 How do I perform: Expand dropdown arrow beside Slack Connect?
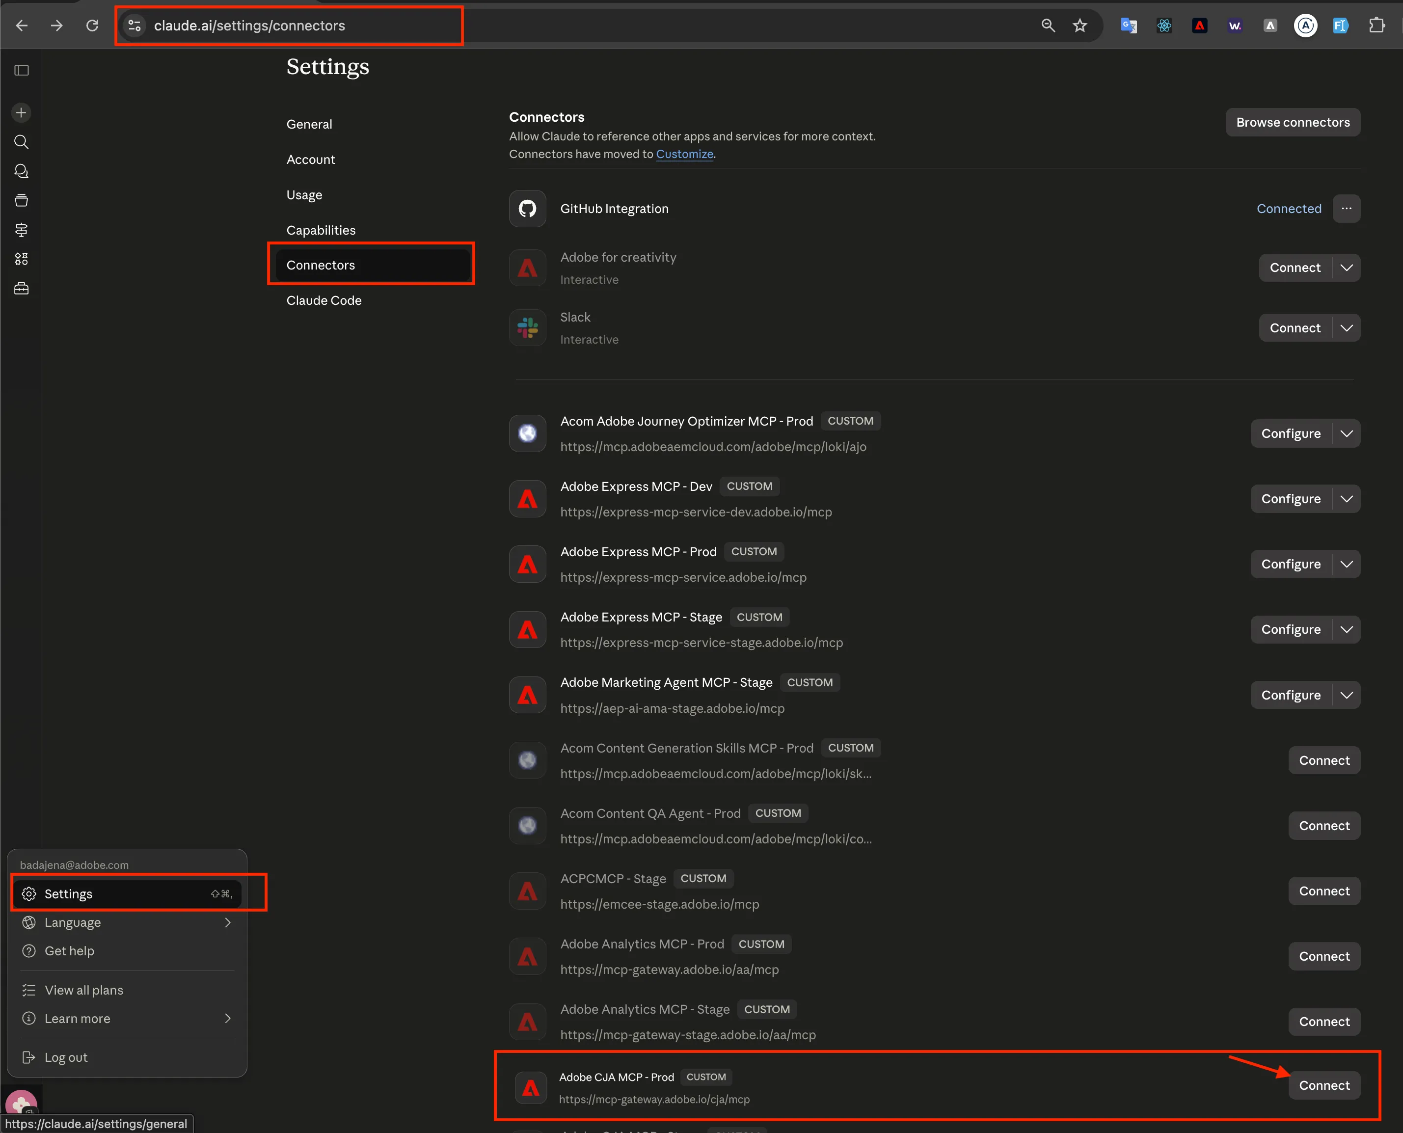pos(1346,328)
